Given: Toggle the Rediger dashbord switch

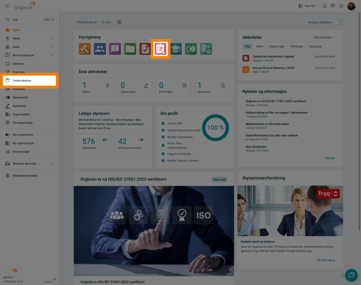Looking at the screenshot, I should pyautogui.click(x=338, y=22).
